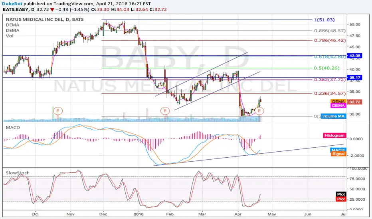The width and height of the screenshot is (372, 219).
Task: Click the SlowStoch pane title
Action: [18, 173]
